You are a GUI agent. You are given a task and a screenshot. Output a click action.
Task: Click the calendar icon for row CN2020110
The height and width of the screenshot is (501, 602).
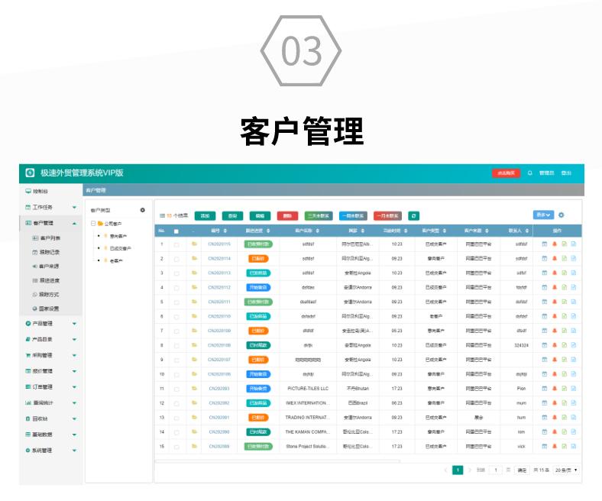545,316
